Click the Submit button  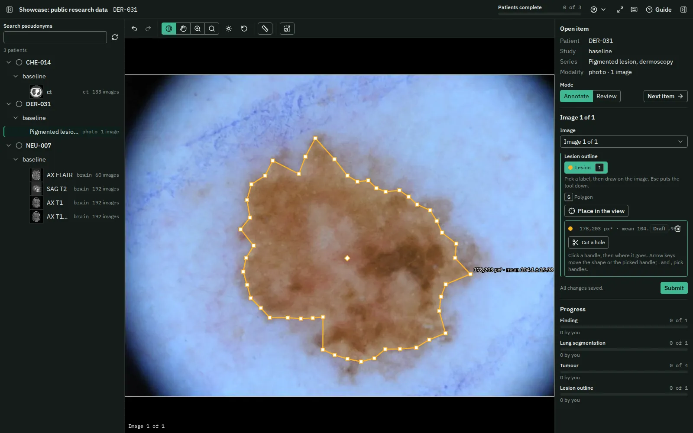coord(674,288)
